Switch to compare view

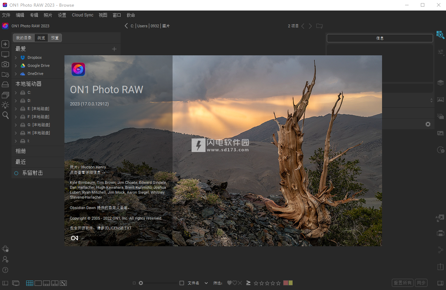[x=55, y=283]
